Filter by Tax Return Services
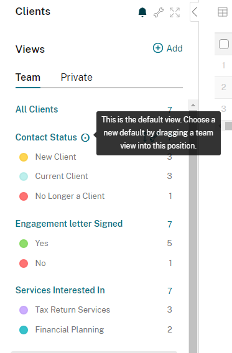The width and height of the screenshot is (232, 353). coord(73,309)
